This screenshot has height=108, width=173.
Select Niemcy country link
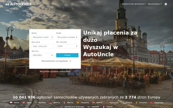pyautogui.click(x=54, y=103)
